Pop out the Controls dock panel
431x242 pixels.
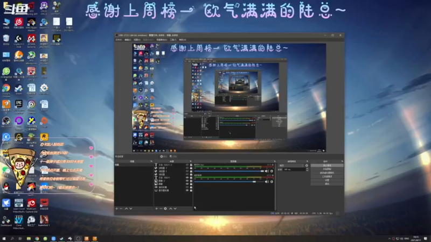click(342, 161)
